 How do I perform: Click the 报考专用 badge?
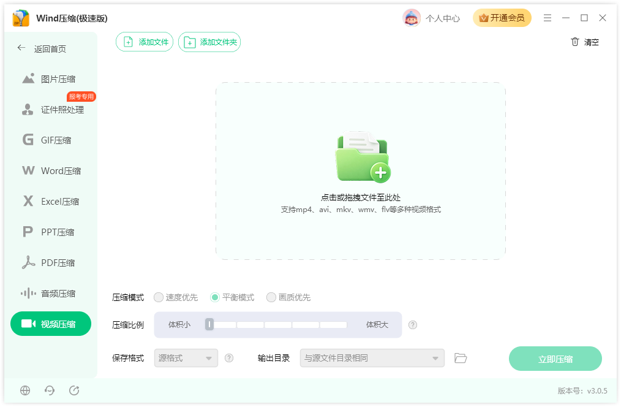click(x=81, y=97)
